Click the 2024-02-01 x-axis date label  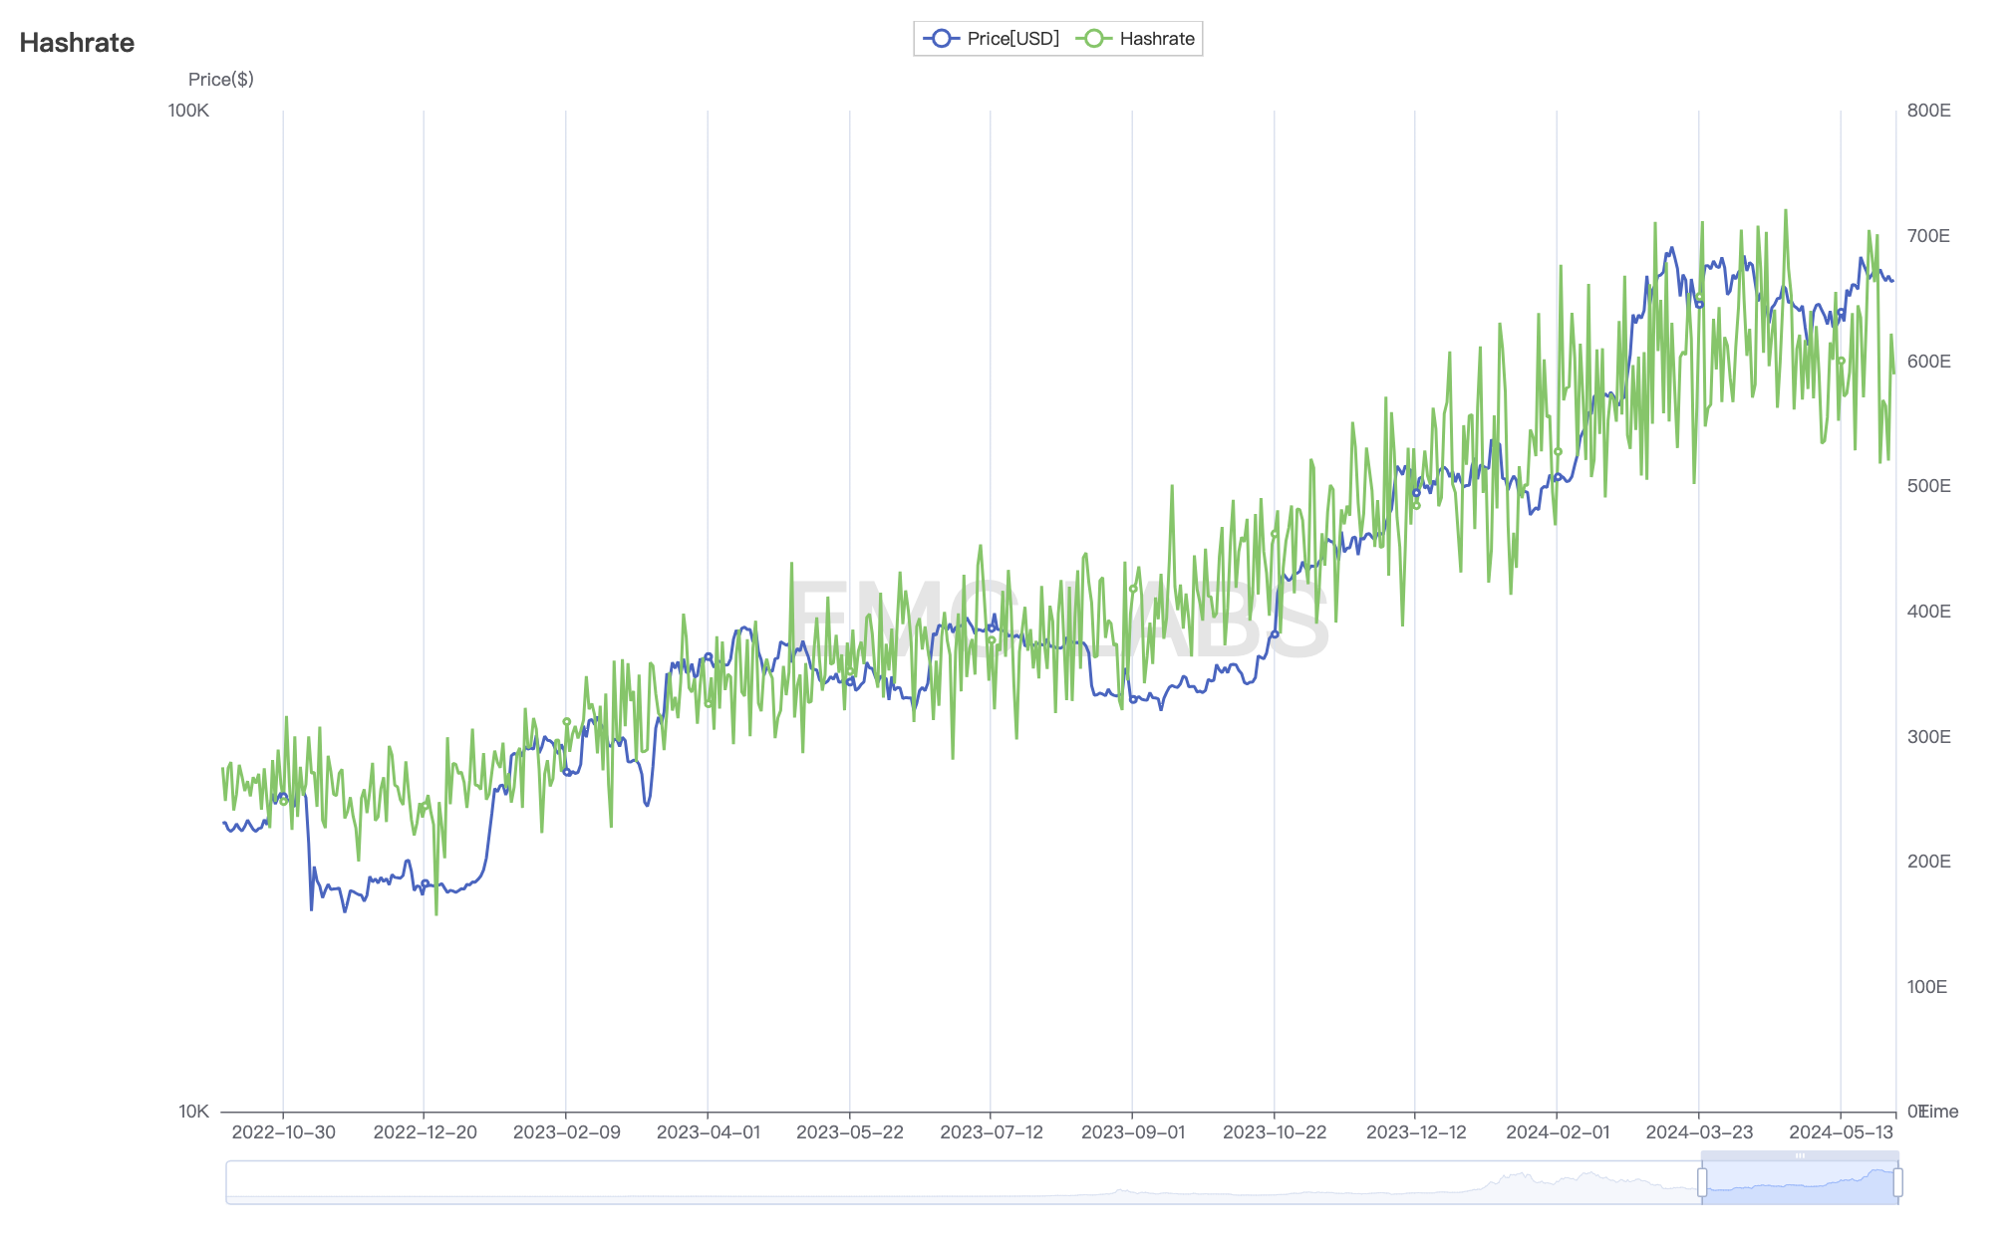point(1558,1132)
